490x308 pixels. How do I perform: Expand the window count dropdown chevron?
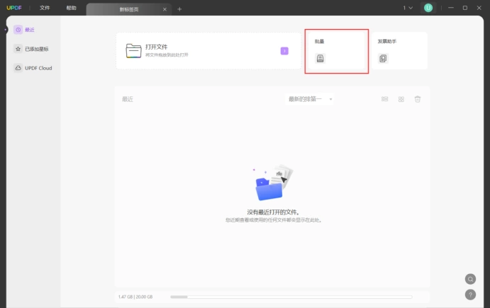(x=411, y=8)
